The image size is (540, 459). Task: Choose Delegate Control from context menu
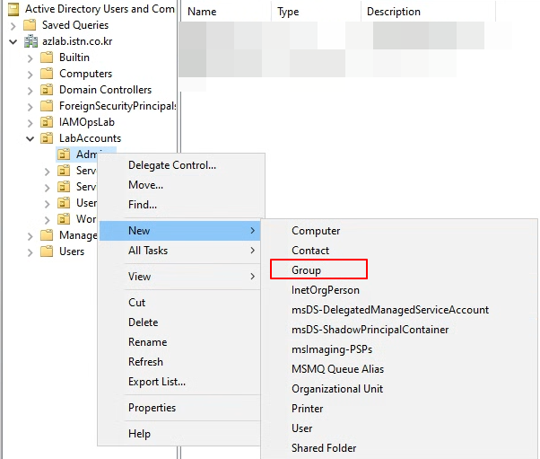181,165
